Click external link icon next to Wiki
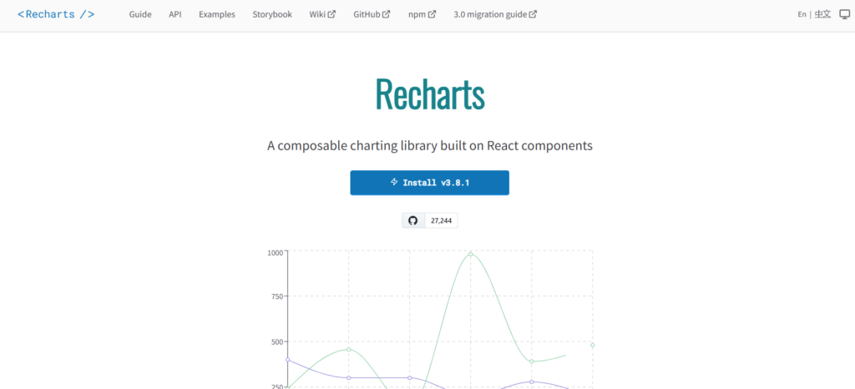 point(331,15)
